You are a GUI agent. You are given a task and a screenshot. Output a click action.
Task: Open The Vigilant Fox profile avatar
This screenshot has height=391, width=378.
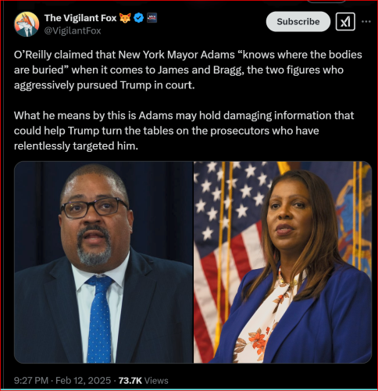[27, 24]
